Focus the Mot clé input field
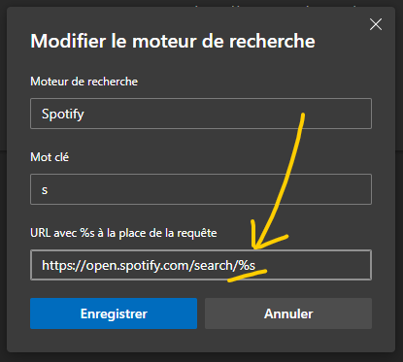Screen dimensions: 403x362 [201, 189]
